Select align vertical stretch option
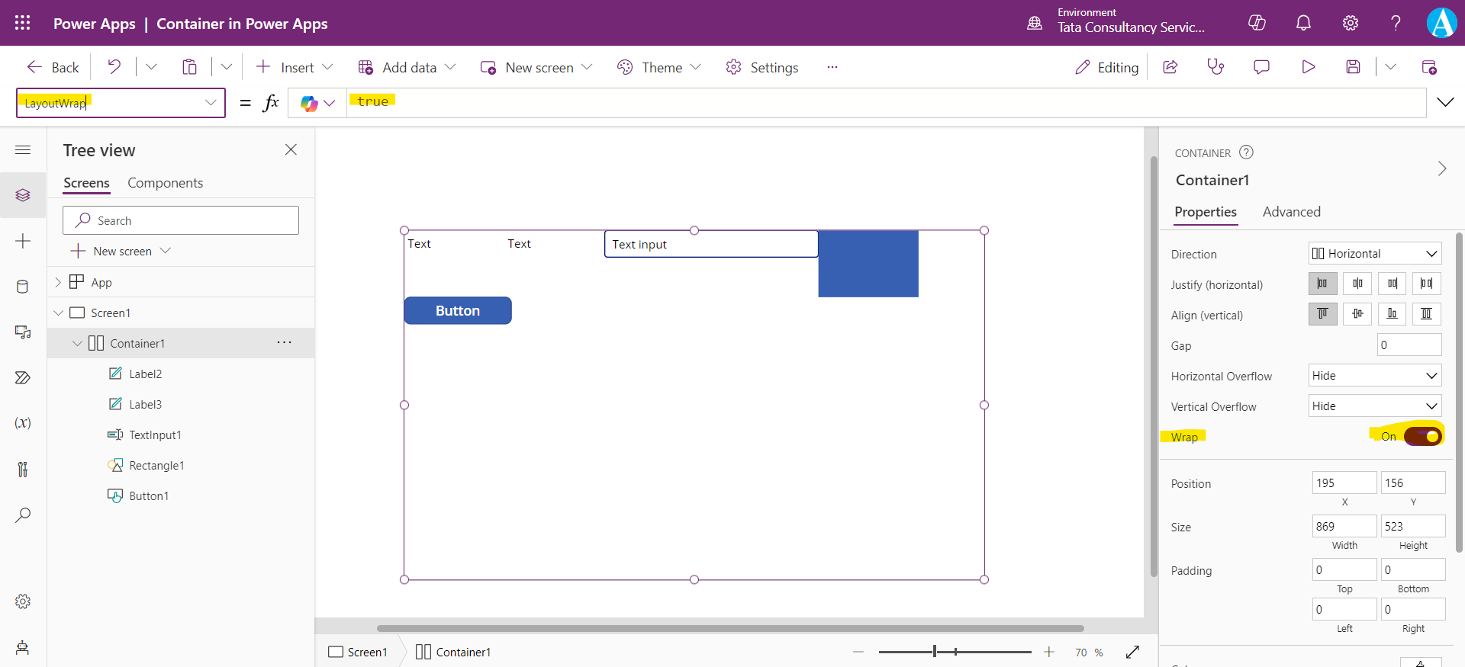 pyautogui.click(x=1426, y=314)
